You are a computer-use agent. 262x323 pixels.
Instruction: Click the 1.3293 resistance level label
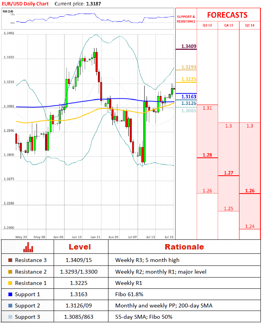coord(189,67)
